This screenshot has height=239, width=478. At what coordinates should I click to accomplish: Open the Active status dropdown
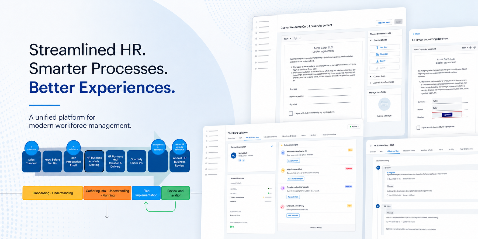[354, 126]
